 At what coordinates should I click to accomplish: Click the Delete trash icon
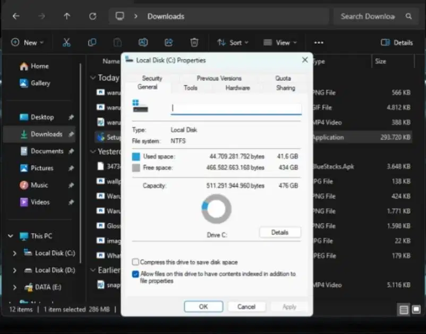194,42
